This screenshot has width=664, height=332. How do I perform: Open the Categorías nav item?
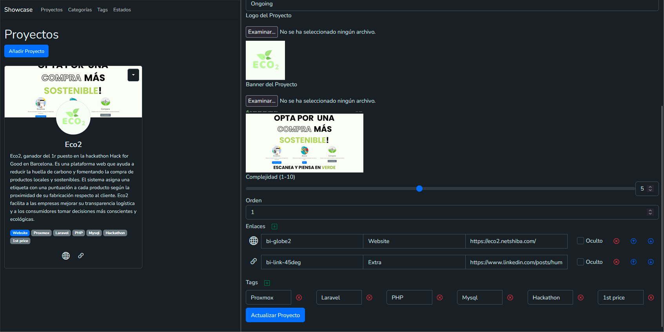coord(80,10)
